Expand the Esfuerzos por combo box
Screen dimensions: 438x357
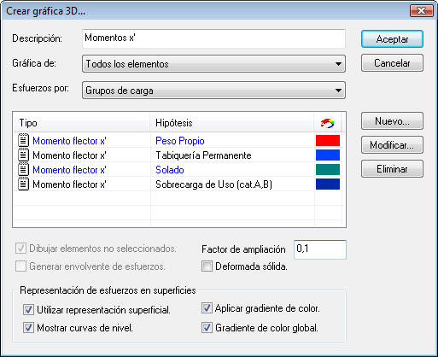click(x=213, y=91)
